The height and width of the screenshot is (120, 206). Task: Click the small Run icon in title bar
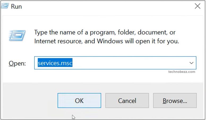pos(5,6)
